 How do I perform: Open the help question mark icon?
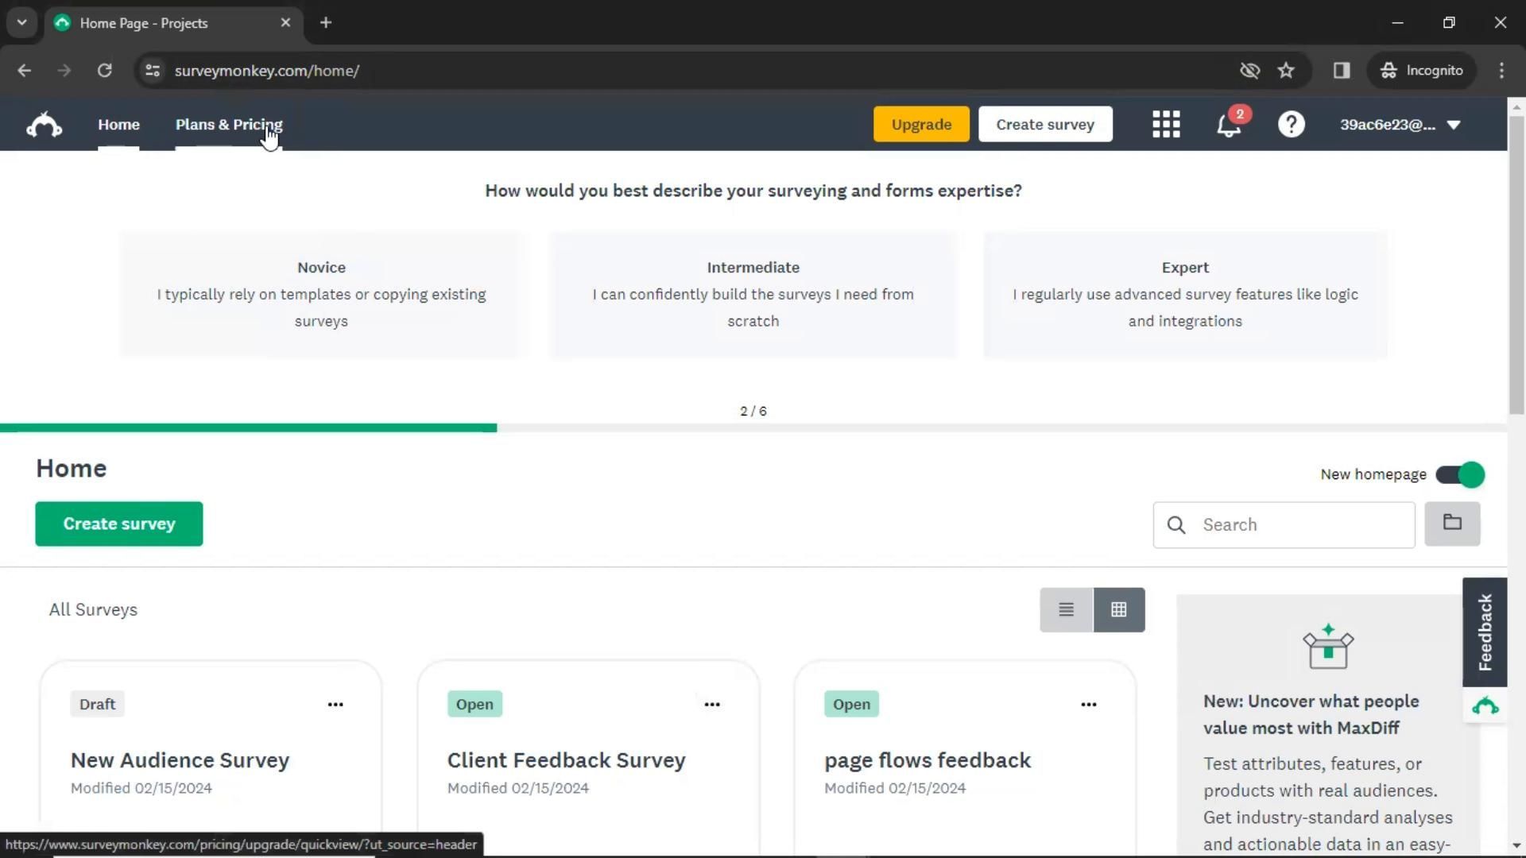1291,125
